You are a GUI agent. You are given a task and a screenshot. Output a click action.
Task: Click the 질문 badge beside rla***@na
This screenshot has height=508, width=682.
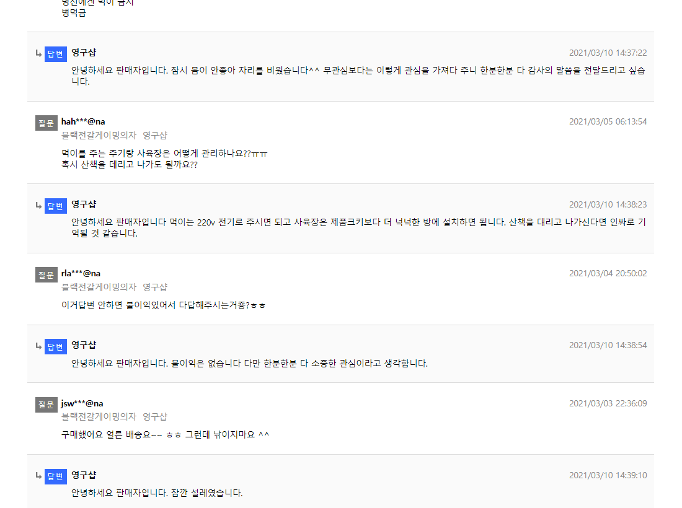pyautogui.click(x=46, y=274)
